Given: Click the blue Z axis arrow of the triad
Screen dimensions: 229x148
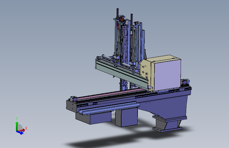Looking at the screenshot, I should (x=20, y=132).
